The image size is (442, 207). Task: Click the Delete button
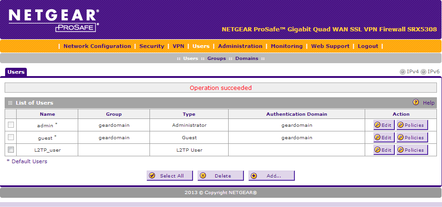[220, 176]
